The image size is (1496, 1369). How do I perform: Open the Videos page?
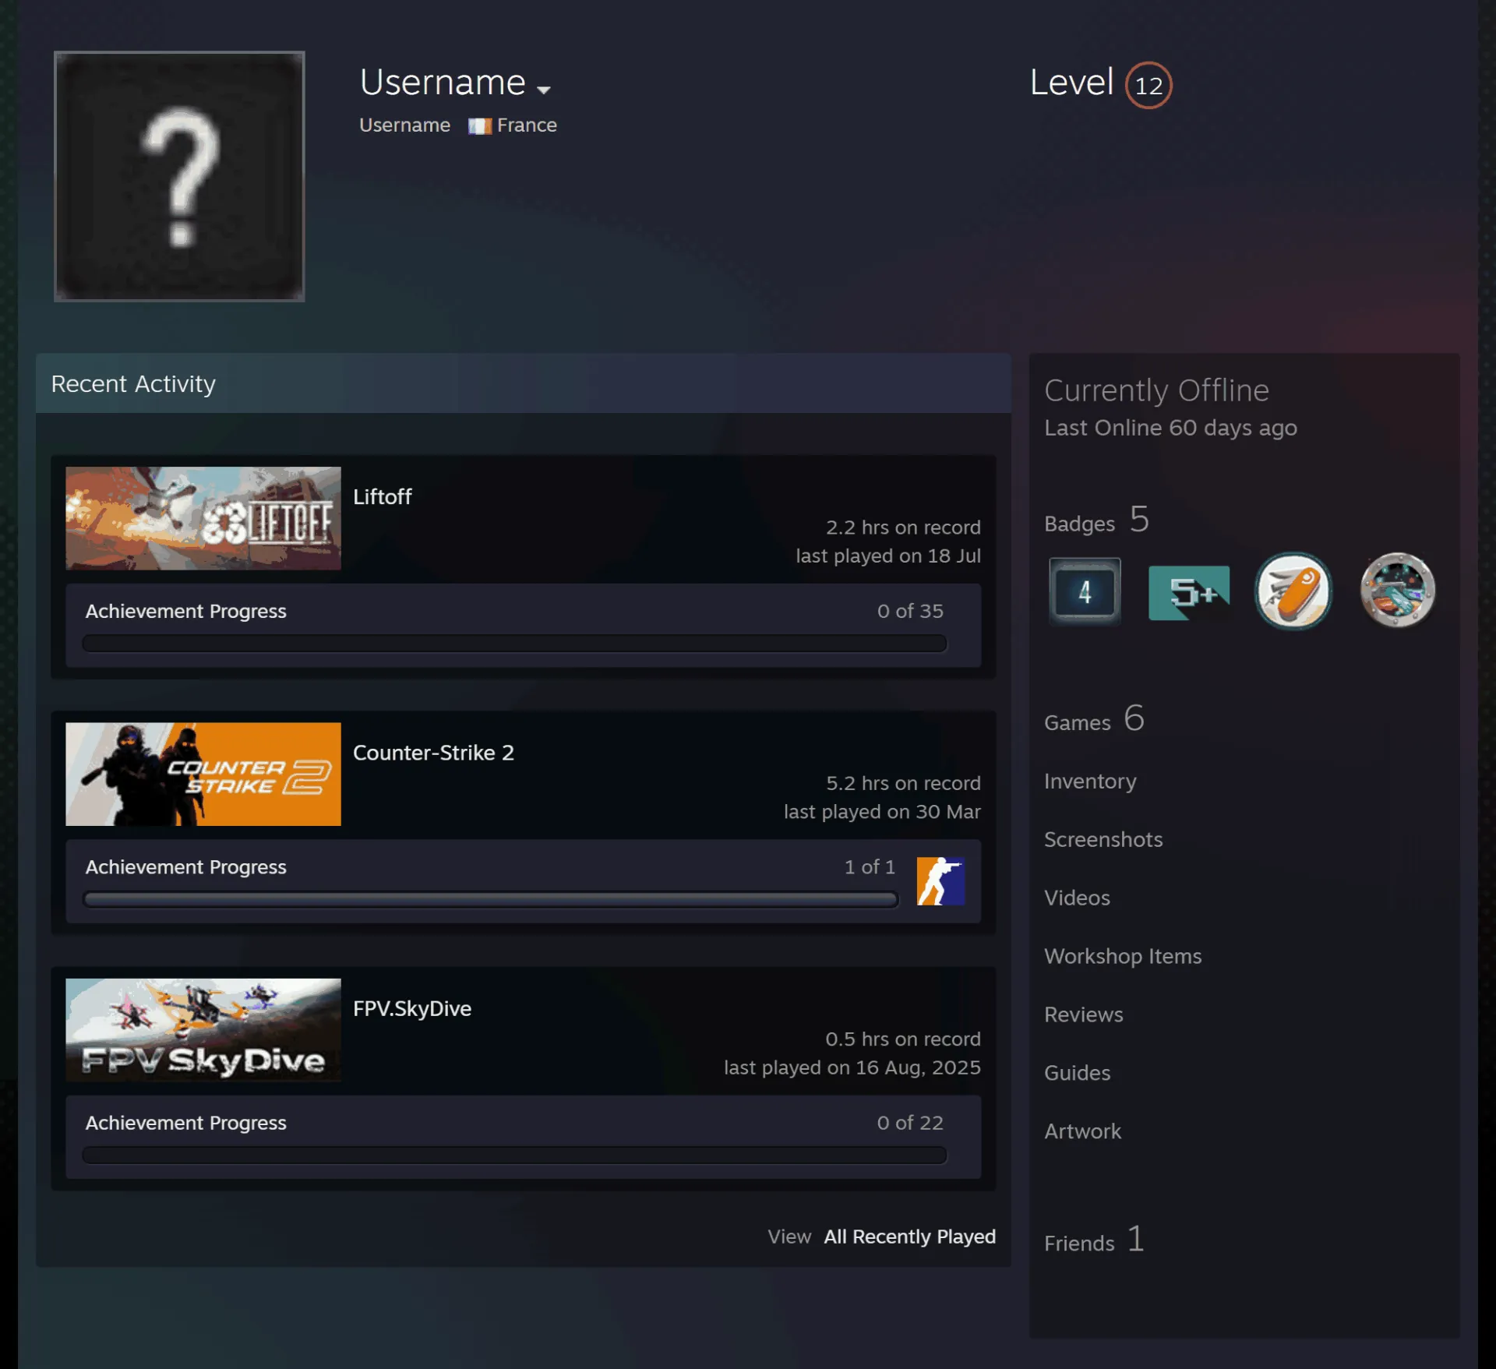[x=1077, y=898]
